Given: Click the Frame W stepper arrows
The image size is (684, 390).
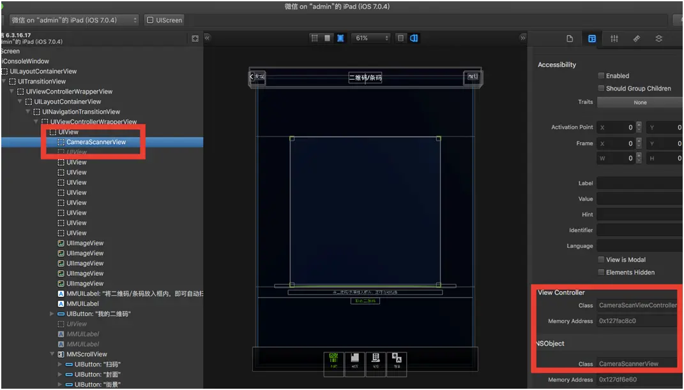Looking at the screenshot, I should (x=639, y=159).
